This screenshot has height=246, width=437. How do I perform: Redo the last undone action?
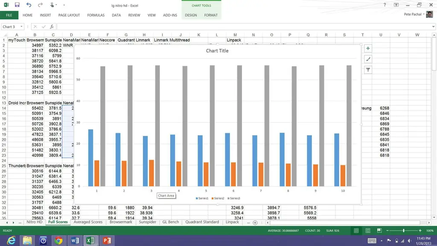click(x=40, y=5)
